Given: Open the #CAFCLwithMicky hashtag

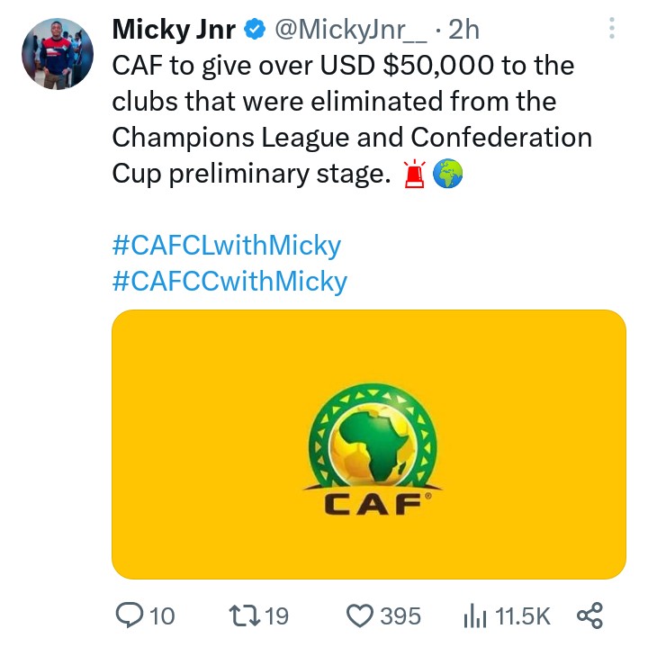Looking at the screenshot, I should [x=226, y=244].
